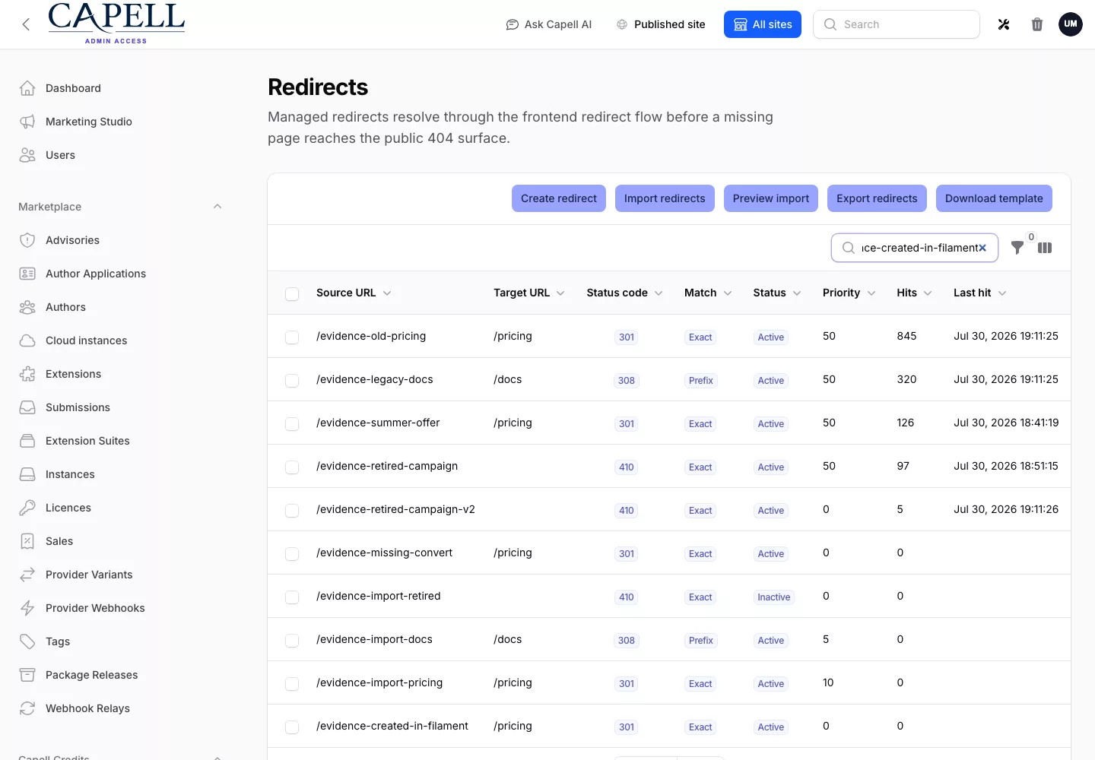Sort by the Status column header
Screen dimensions: 1095x760
coord(777,293)
